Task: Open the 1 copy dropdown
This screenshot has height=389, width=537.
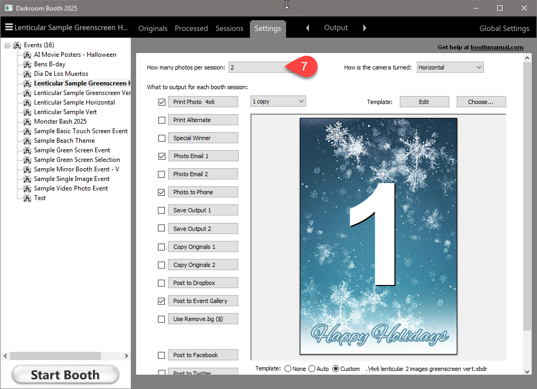Action: (x=278, y=101)
